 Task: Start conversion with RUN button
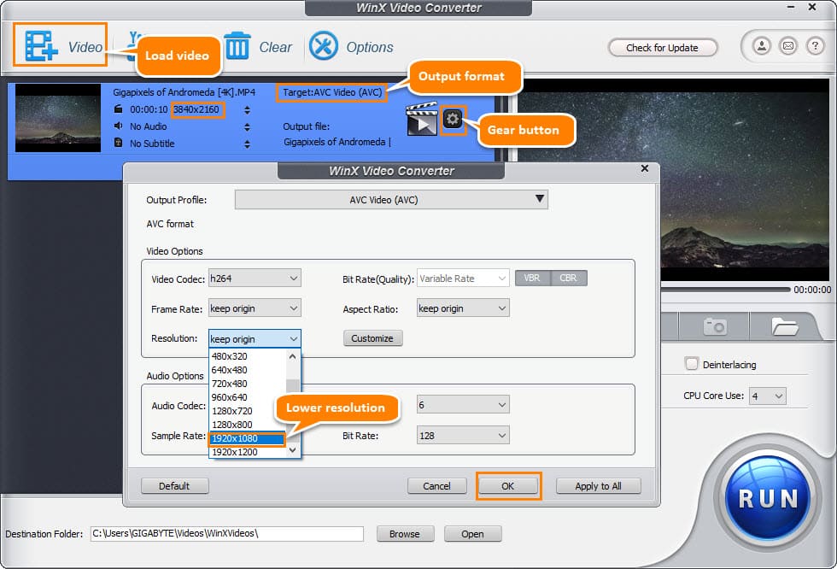(768, 499)
